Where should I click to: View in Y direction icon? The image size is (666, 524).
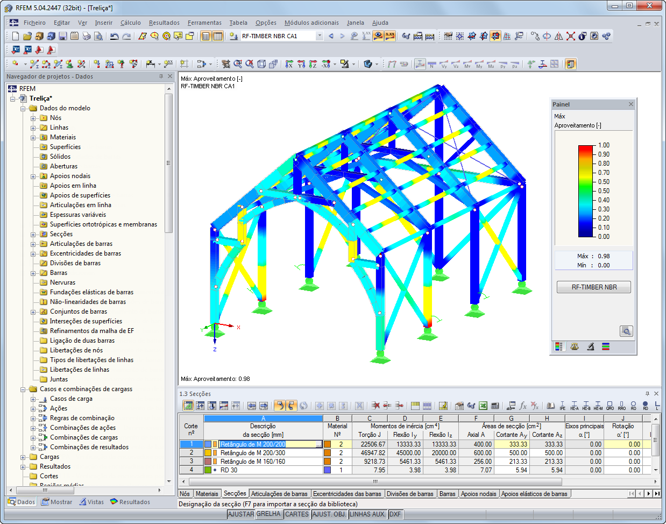coord(301,64)
